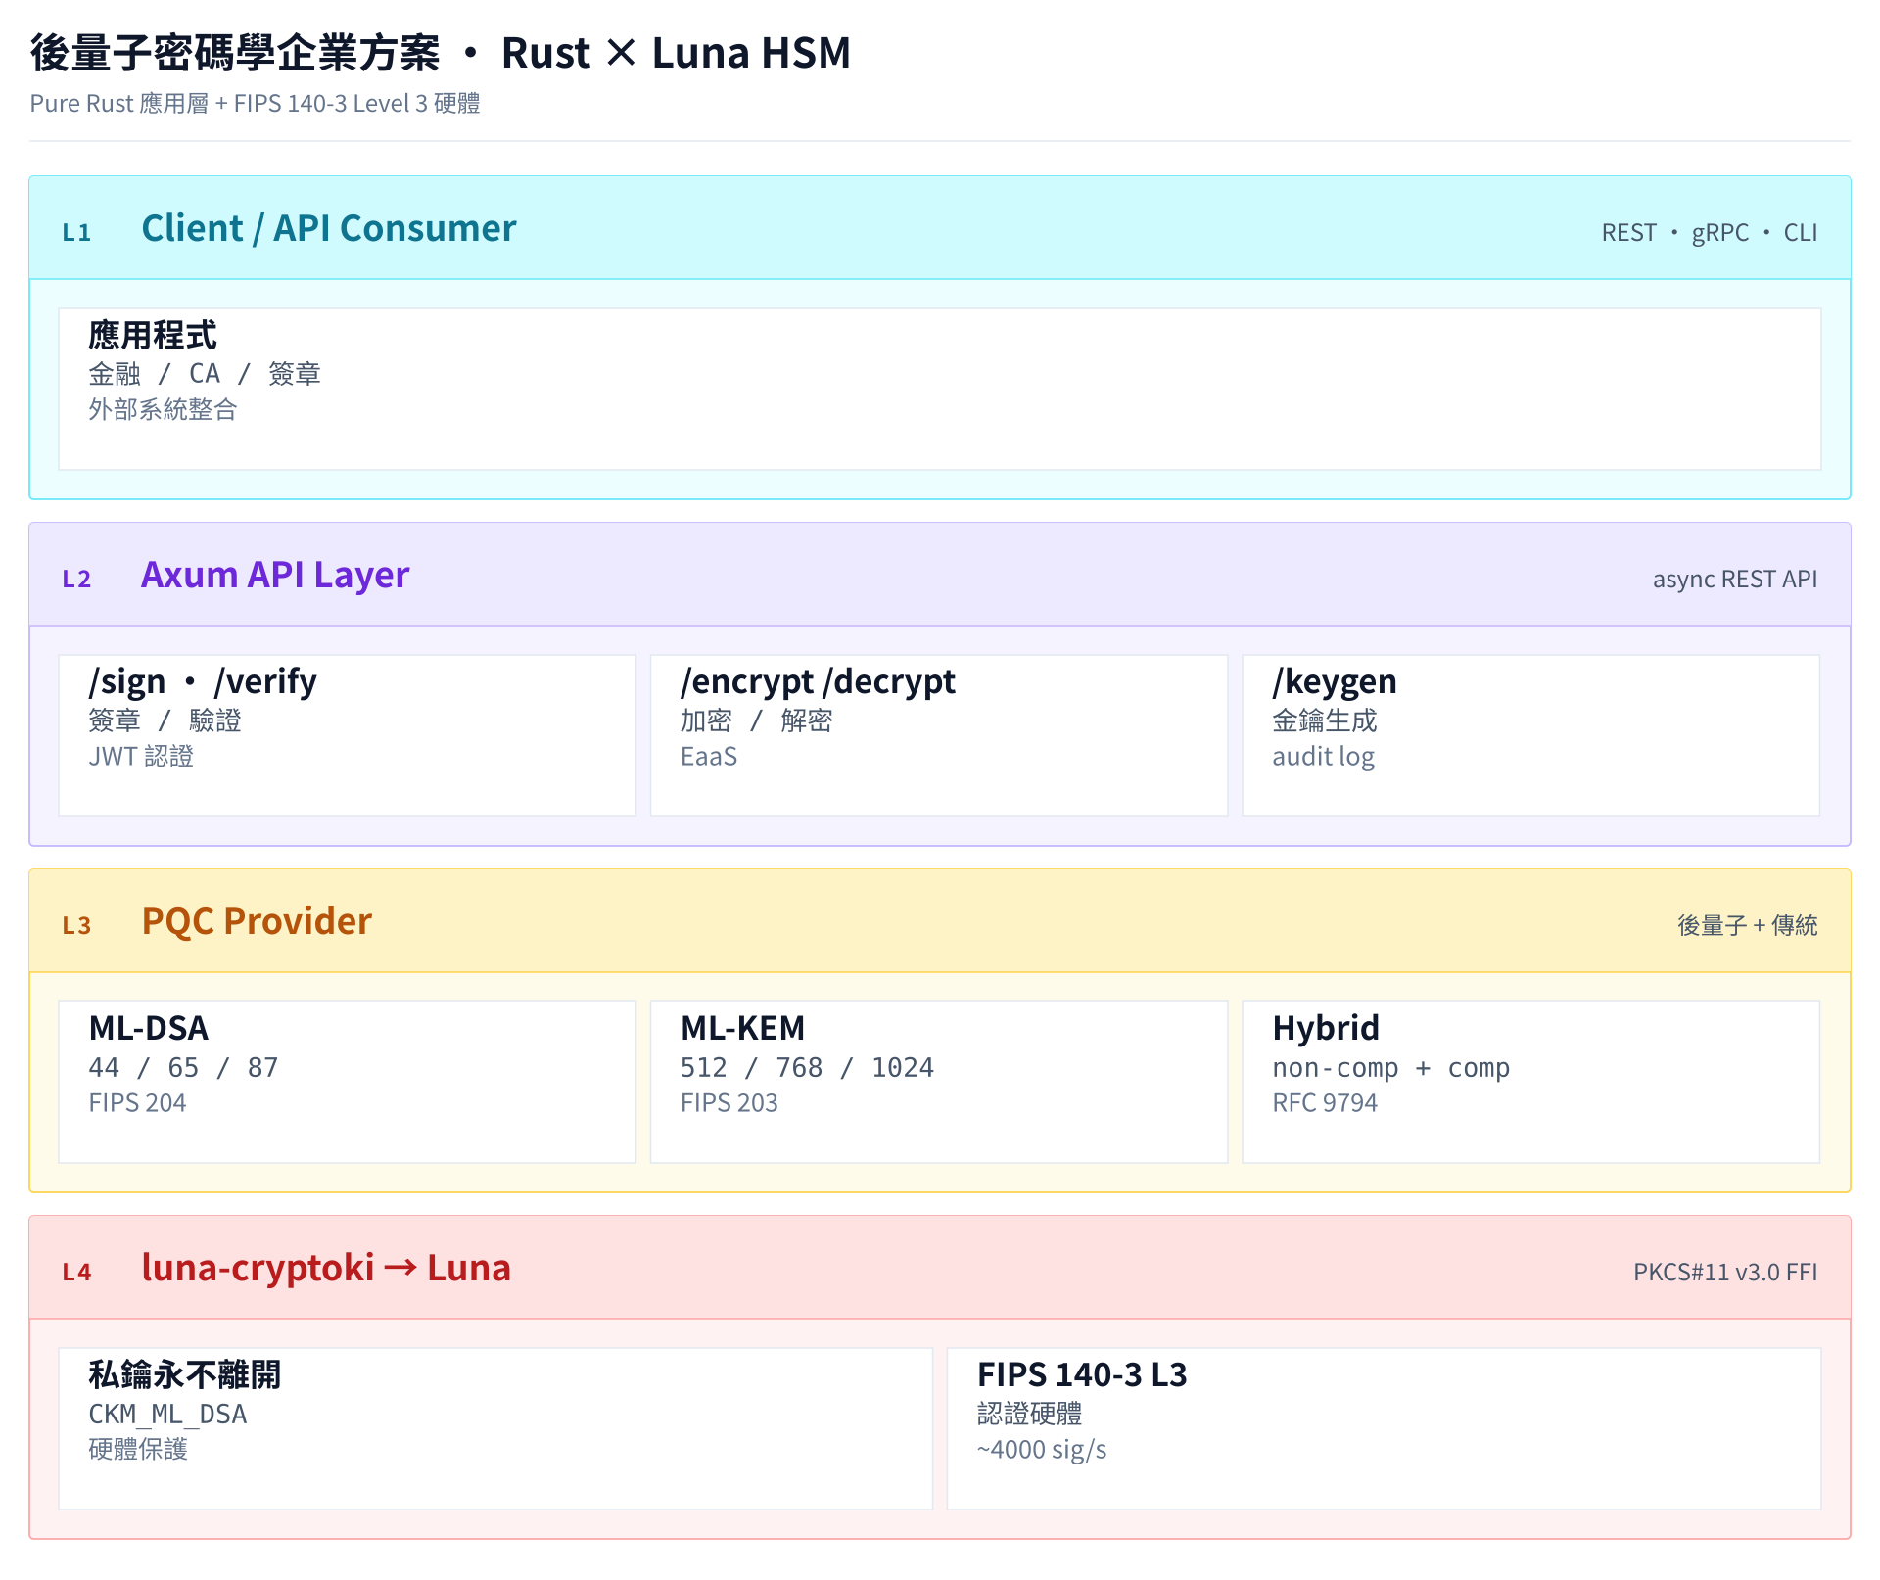Open the /keygen card
The image size is (1880, 1580).
coord(1531,736)
